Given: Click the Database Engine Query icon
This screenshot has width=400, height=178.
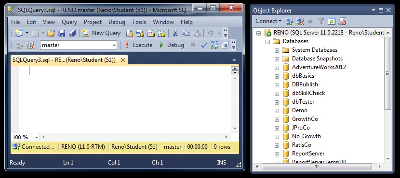Looking at the screenshot, I should (130, 33).
